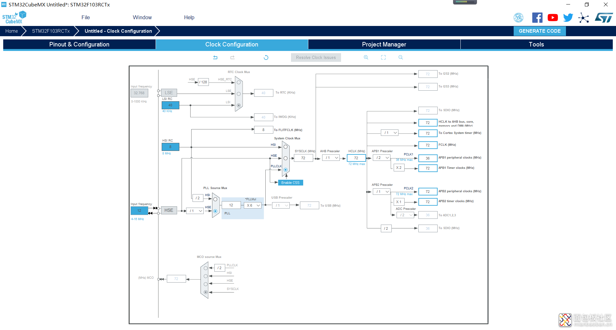The image size is (616, 330).
Task: Go to Home breadcrumb
Action: 12,31
